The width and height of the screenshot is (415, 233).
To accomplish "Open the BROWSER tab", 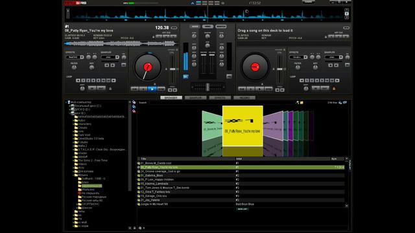I will [171, 98].
